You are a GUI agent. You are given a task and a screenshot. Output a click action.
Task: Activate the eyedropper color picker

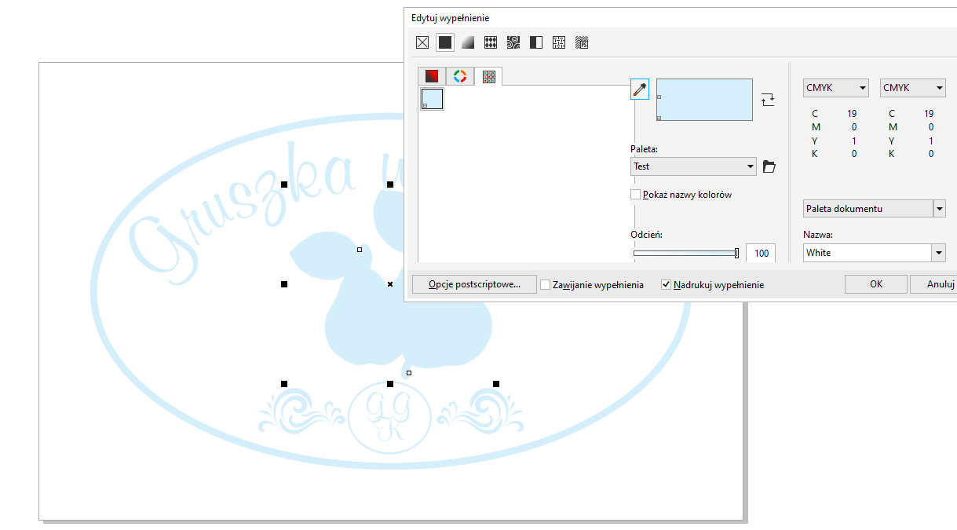click(640, 90)
